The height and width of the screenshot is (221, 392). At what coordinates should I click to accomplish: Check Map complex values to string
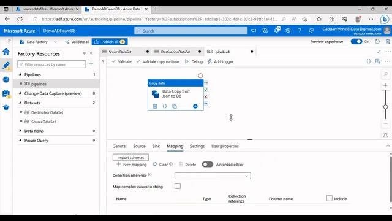[x=178, y=186]
